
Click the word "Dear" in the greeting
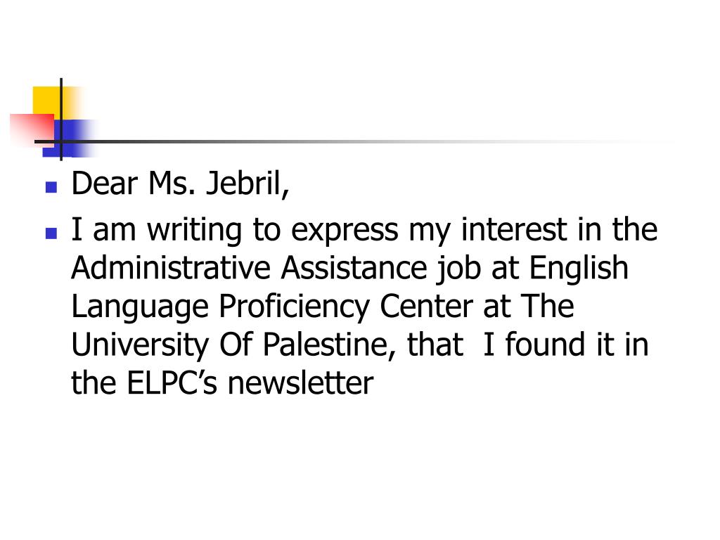(105, 184)
